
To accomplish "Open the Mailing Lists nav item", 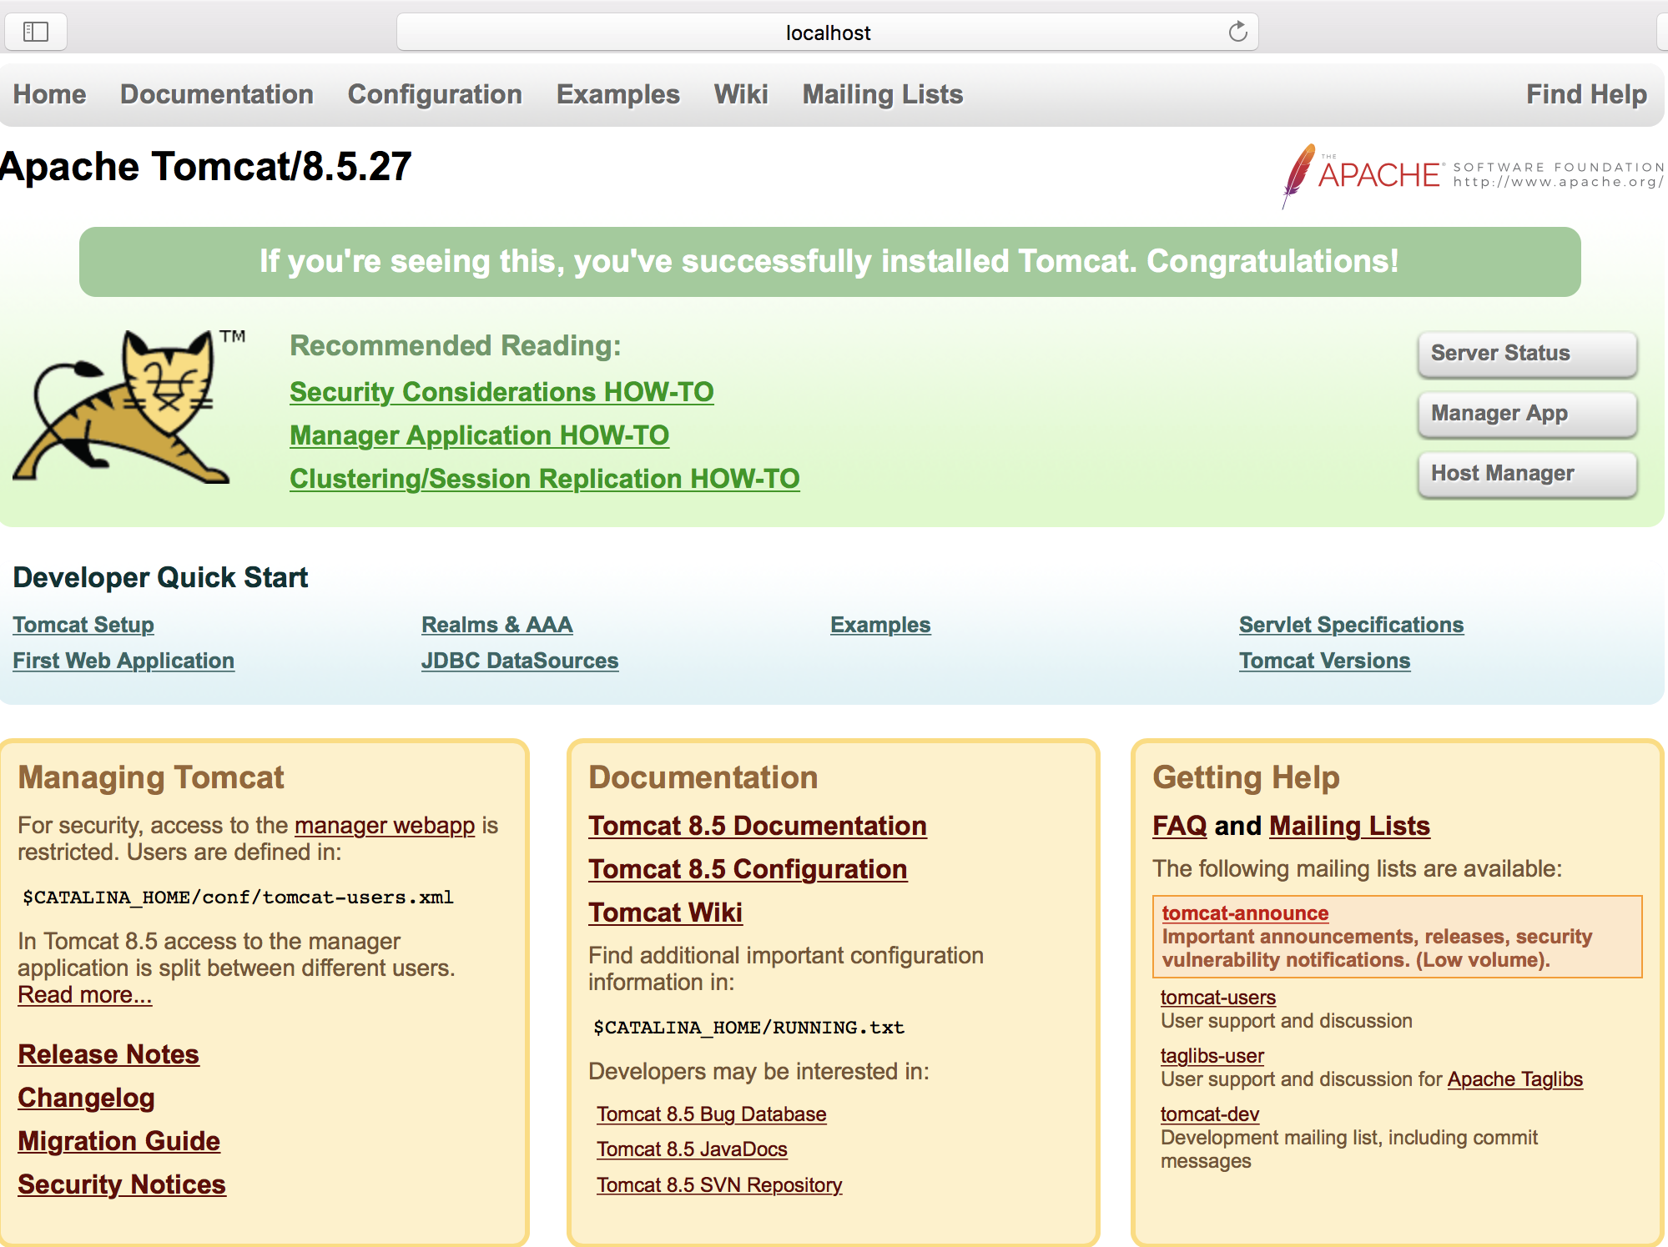I will (883, 94).
